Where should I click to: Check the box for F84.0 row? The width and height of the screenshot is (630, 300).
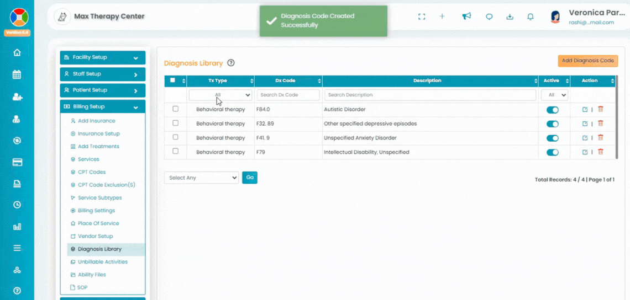[175, 109]
